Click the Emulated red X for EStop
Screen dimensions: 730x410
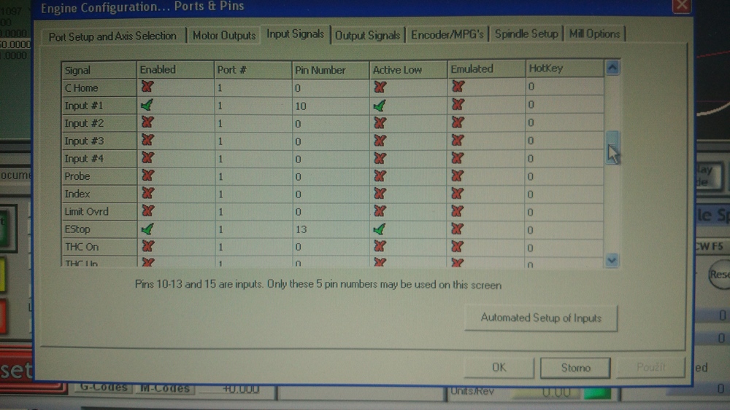click(458, 229)
